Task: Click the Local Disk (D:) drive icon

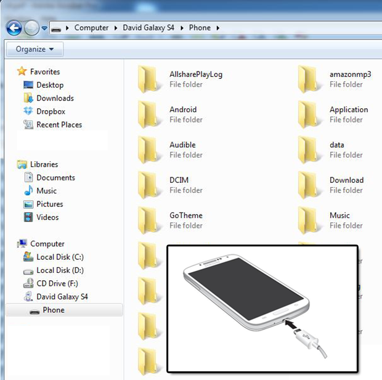Action: [x=28, y=271]
